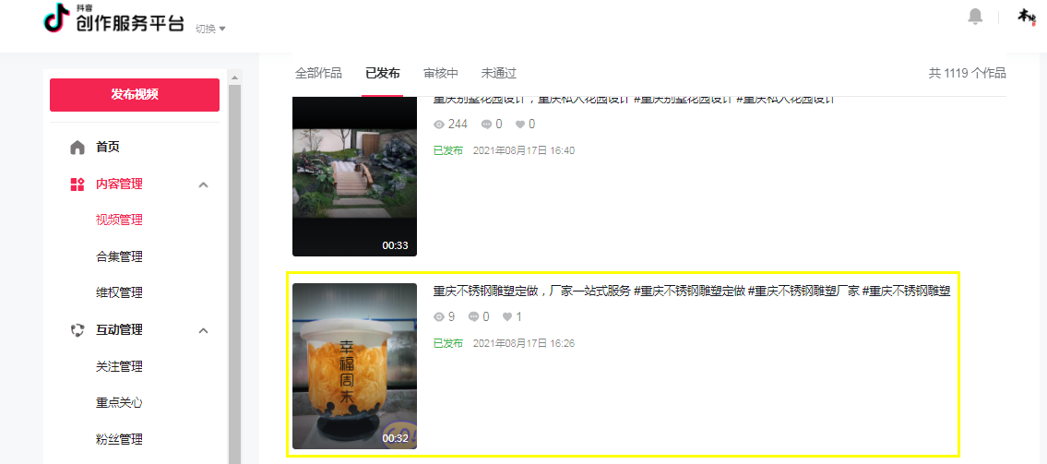Click the sidebar vertical scrollbar

click(x=234, y=274)
